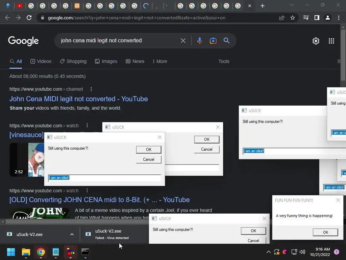Share this page from the address bar
The width and height of the screenshot is (346, 260).
click(x=282, y=18)
